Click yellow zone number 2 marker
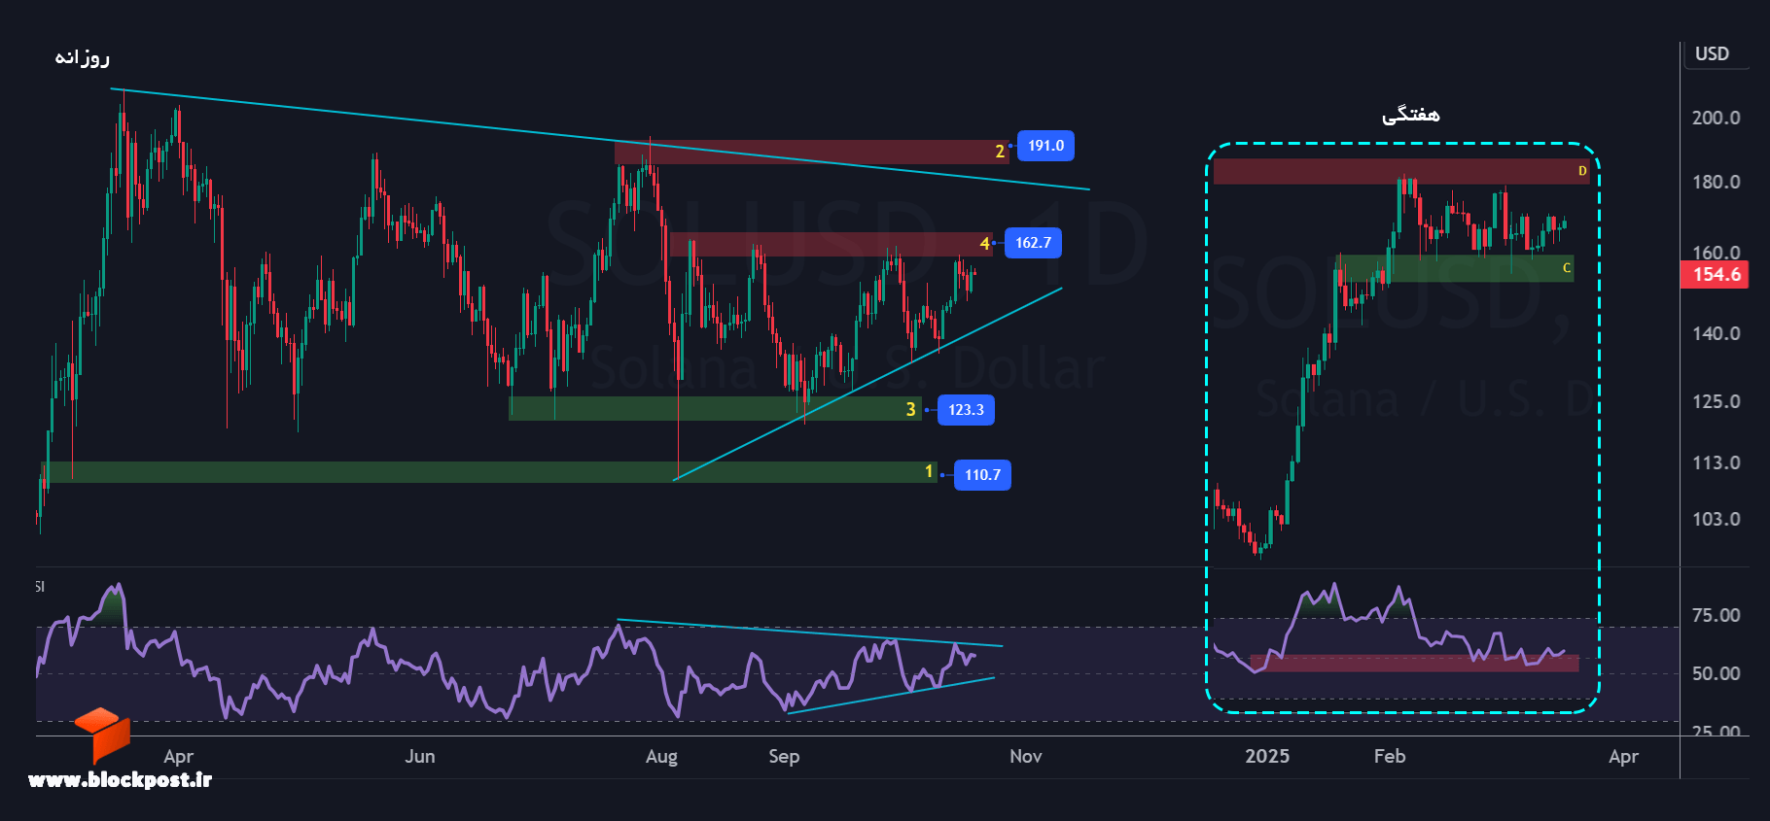This screenshot has height=821, width=1770. pos(999,152)
